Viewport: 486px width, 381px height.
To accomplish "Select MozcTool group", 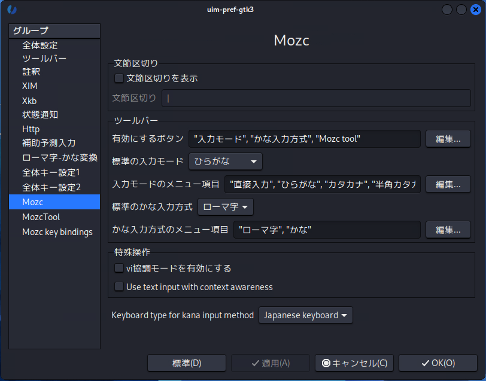I will click(x=54, y=217).
